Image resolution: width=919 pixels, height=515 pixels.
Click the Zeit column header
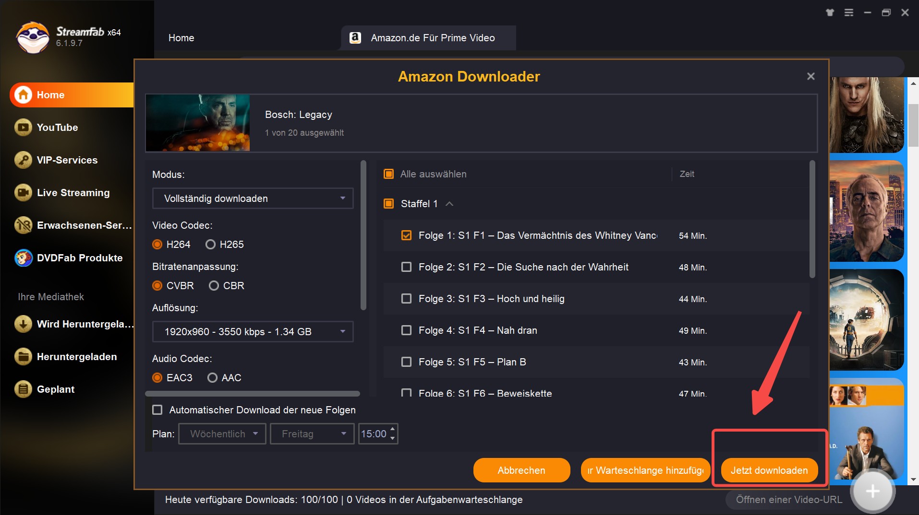(687, 174)
